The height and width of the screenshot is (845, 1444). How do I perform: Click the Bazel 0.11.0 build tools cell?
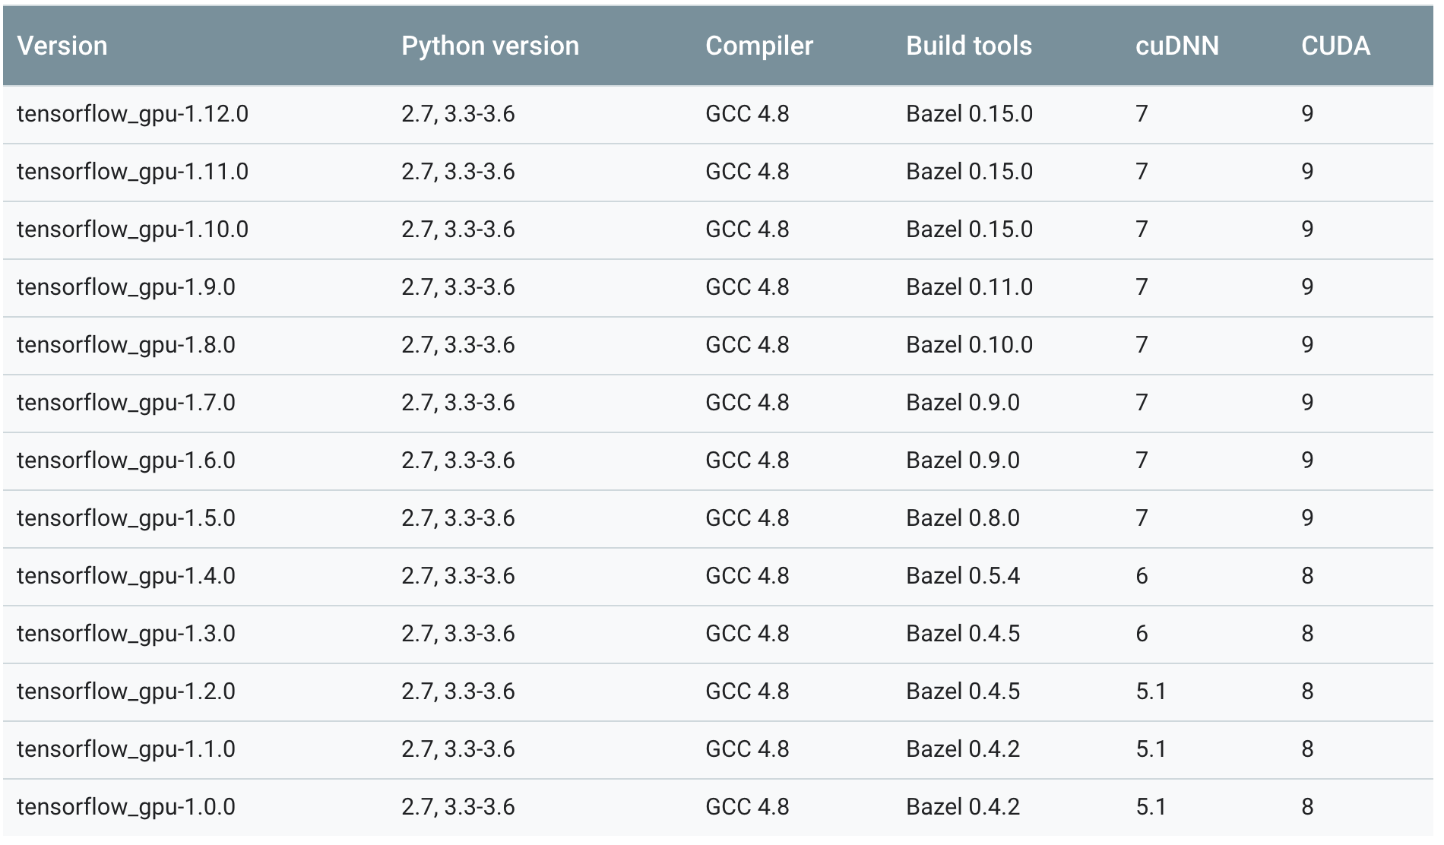[969, 287]
